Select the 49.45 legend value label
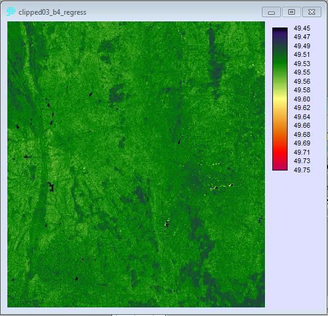The image size is (328, 316). click(x=302, y=28)
